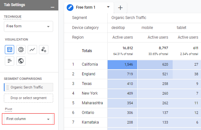
Task: Open the Technique Free form dropdown
Action: pos(28,26)
